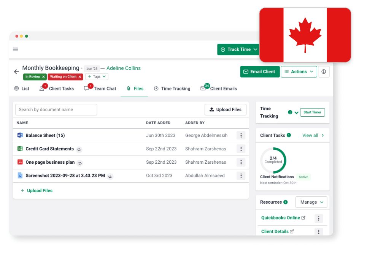Switch to the Team Chat tab
This screenshot has height=253, width=367.
[100, 89]
